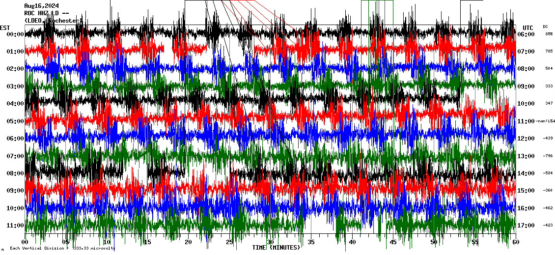Click the Aug16,2024 date label
Screen dimensions: 555x255
click(41, 6)
